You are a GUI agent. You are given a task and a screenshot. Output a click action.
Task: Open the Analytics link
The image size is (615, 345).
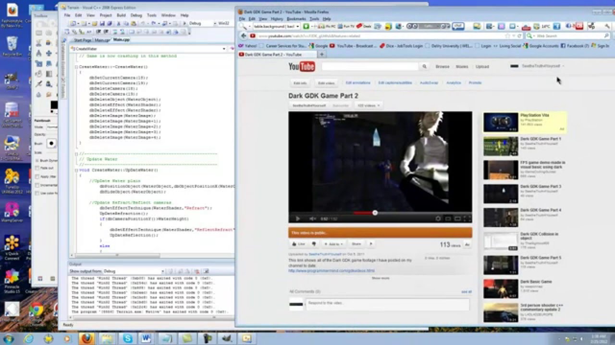454,83
